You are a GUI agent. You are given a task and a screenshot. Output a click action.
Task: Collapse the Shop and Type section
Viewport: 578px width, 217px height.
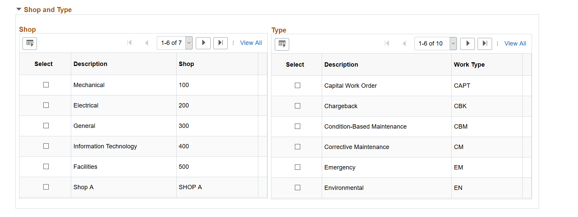tap(19, 9)
